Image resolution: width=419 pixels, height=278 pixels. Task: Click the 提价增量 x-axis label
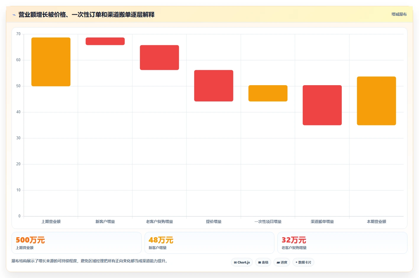point(214,222)
